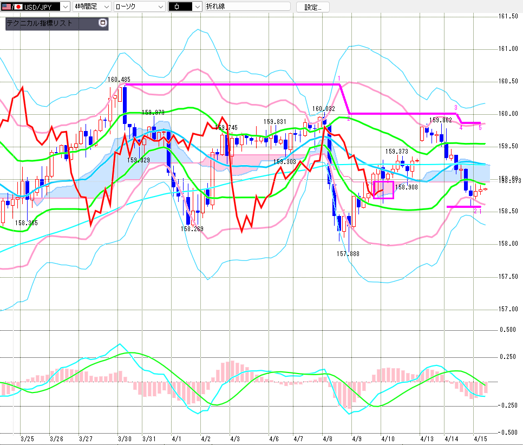Select the 160.485 high price label
The width and height of the screenshot is (523, 445).
point(119,80)
